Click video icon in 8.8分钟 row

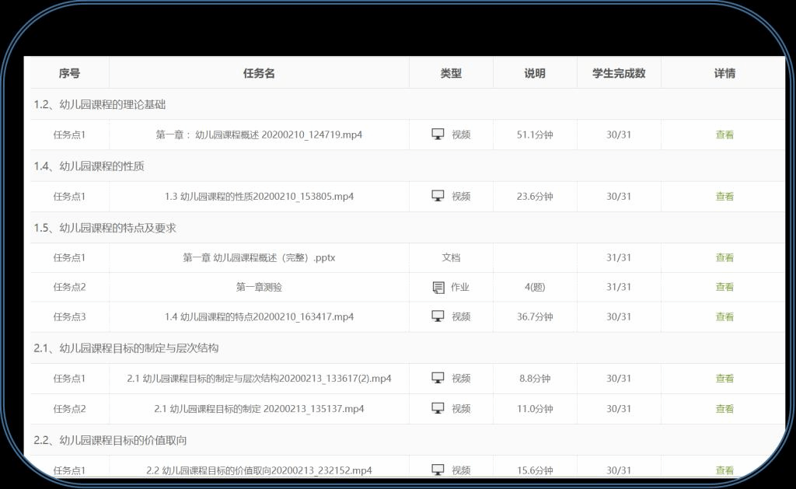[438, 379]
